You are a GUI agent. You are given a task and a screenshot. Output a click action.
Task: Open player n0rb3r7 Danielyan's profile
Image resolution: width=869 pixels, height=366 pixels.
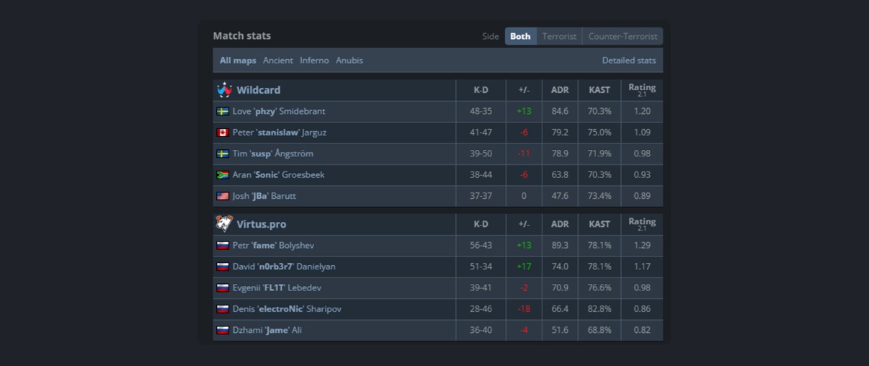tap(284, 267)
